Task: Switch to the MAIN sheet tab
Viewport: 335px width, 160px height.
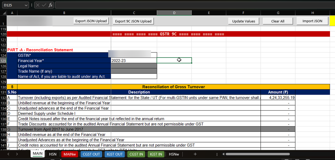Action: tap(37, 154)
